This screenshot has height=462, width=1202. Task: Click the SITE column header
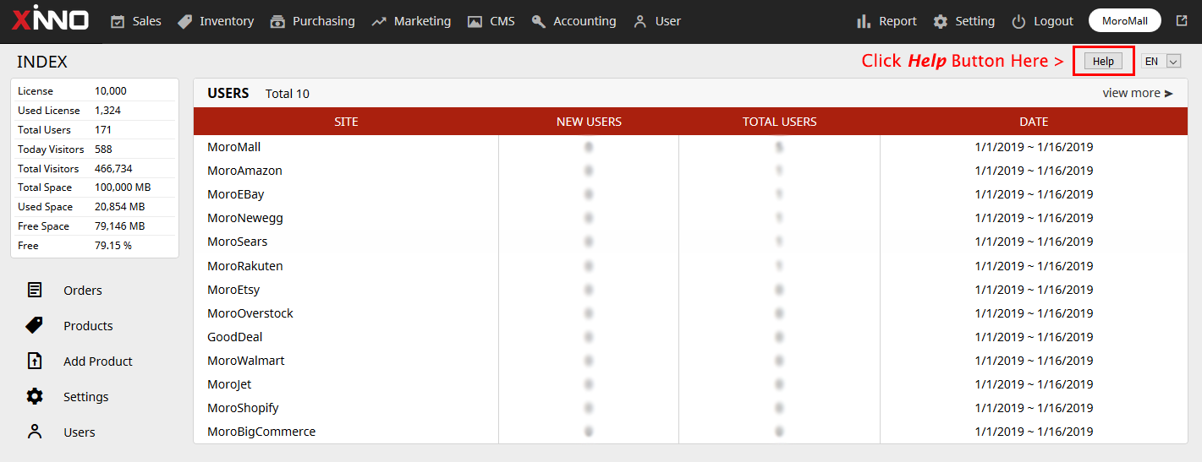[x=346, y=122]
